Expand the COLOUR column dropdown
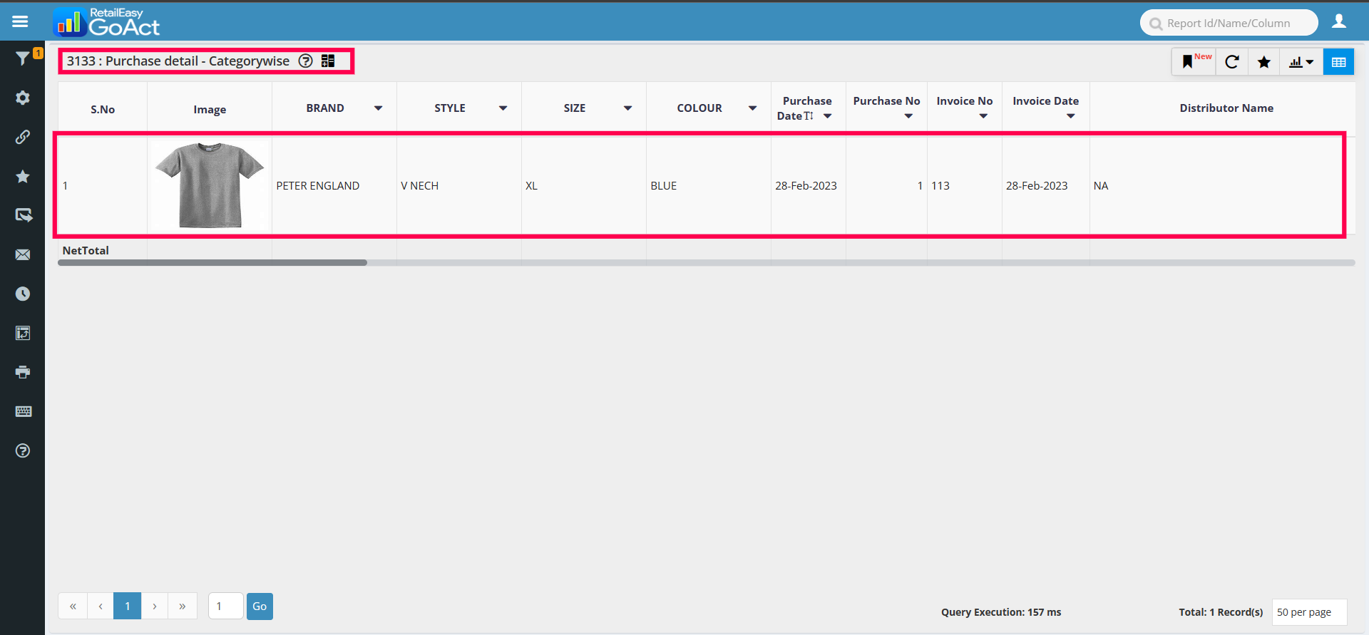This screenshot has height=635, width=1369. click(752, 108)
